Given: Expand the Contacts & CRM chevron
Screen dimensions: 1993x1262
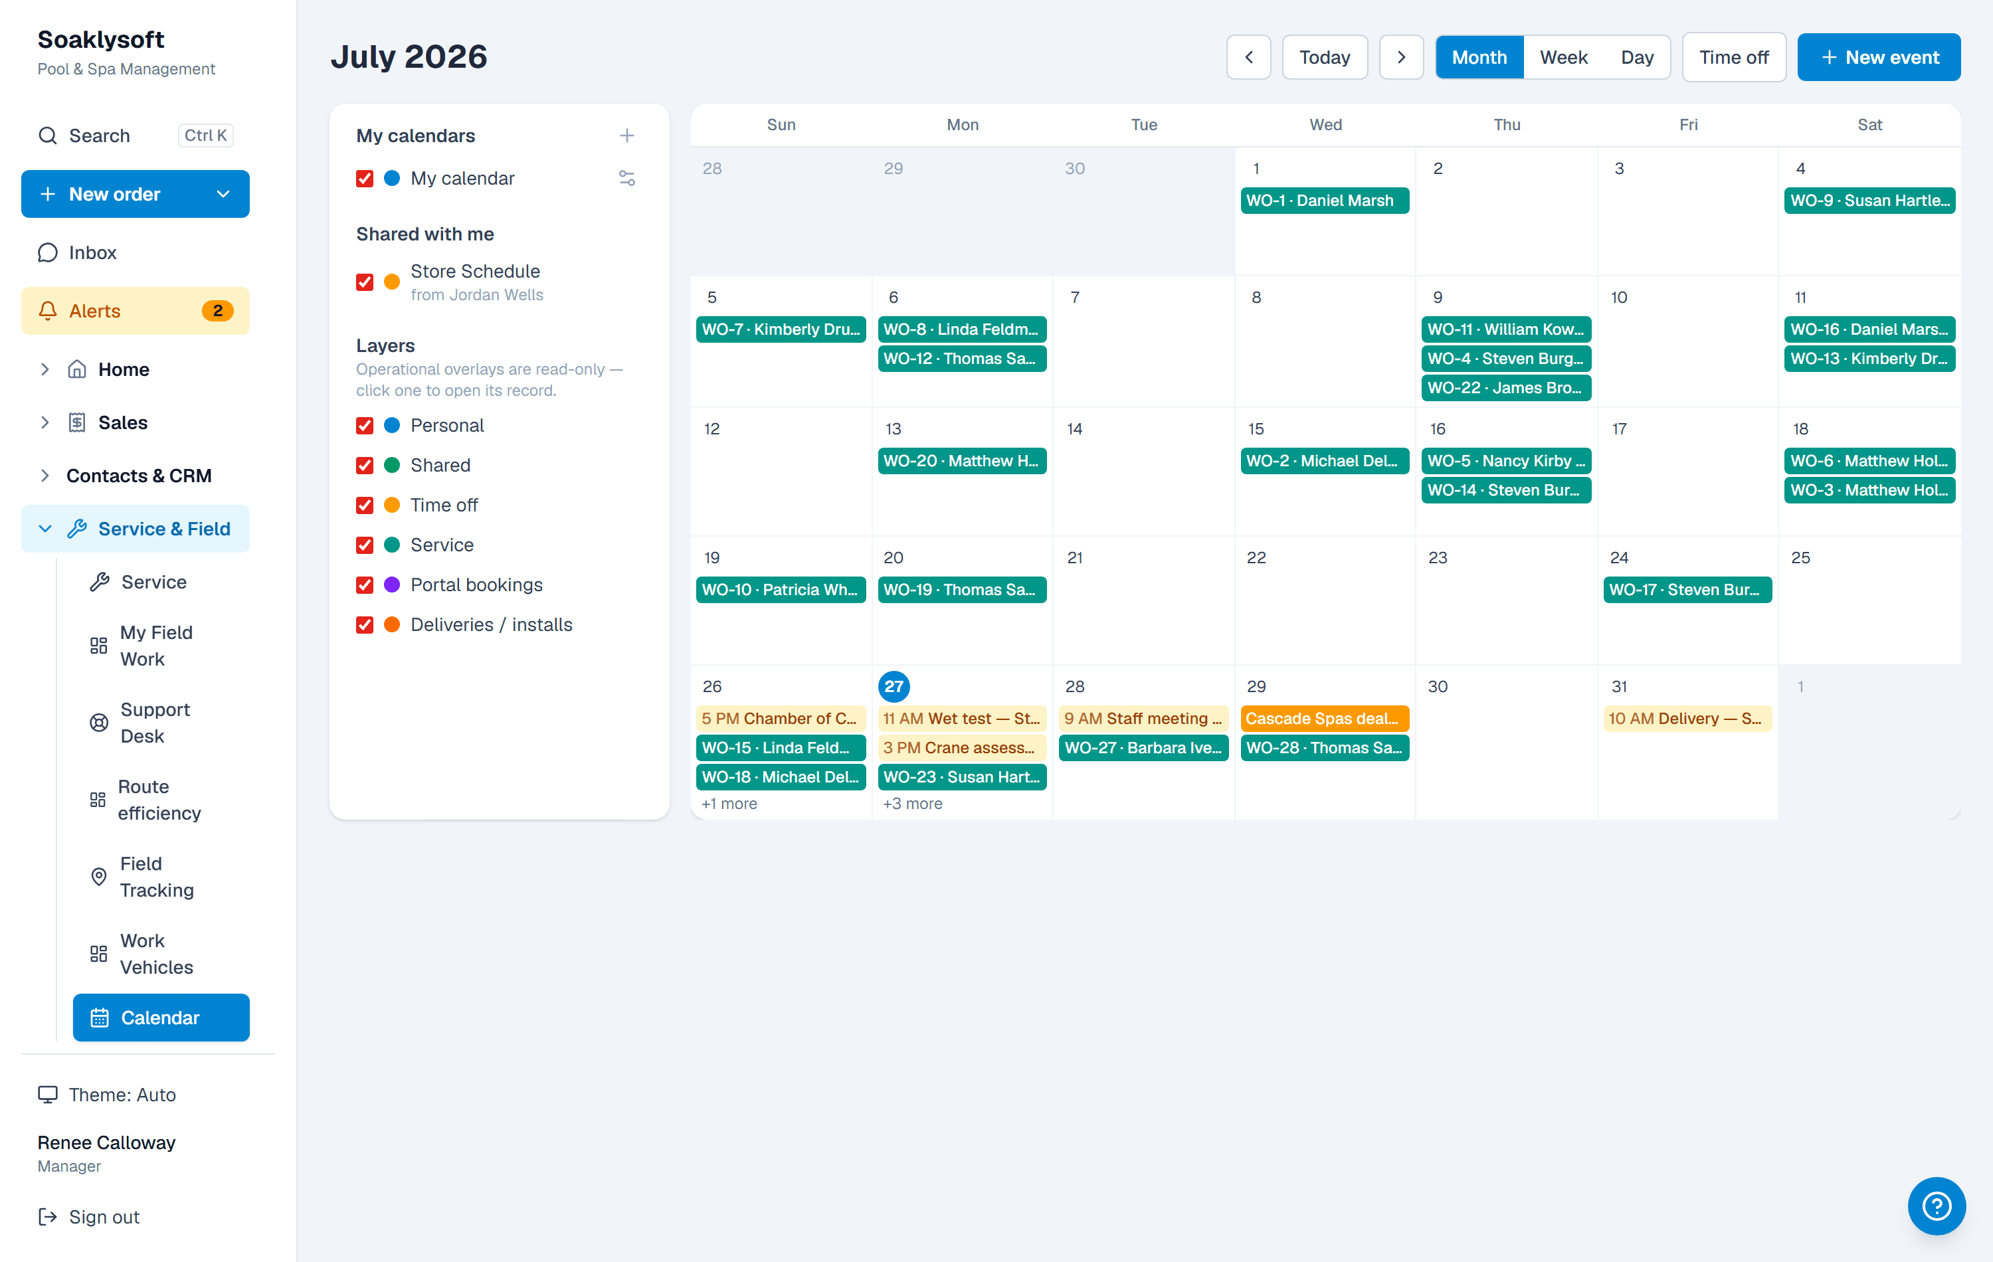Looking at the screenshot, I should click(45, 476).
